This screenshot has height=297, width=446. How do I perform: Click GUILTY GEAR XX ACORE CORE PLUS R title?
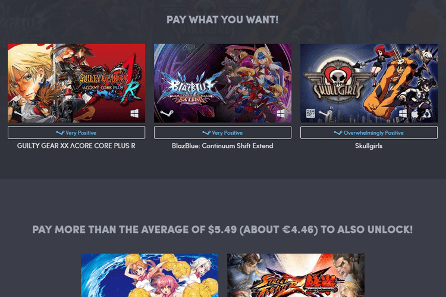[x=76, y=146]
